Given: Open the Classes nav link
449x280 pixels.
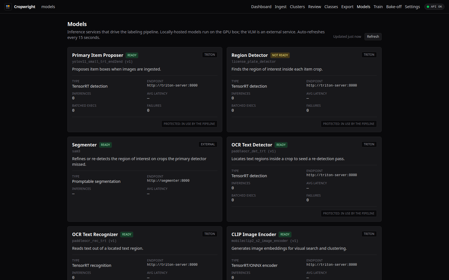Looking at the screenshot, I should click(331, 7).
